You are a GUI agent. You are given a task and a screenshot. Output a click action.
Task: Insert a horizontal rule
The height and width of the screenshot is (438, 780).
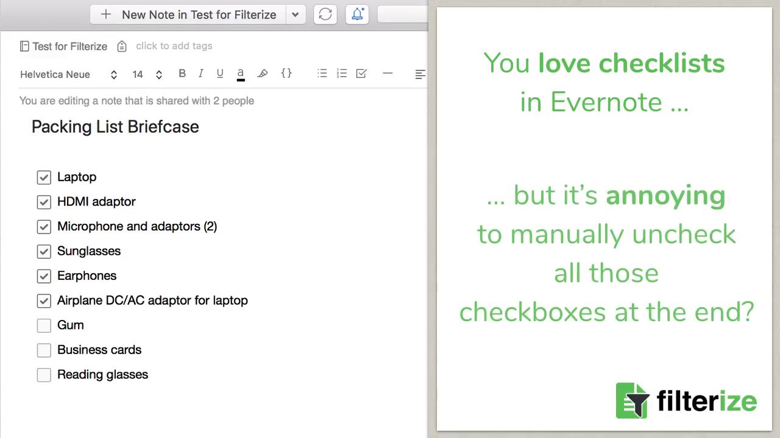388,74
